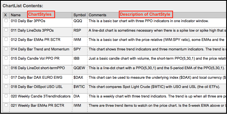This screenshot has height=114, width=227.
Task: Enable checkbox for 014 Daily Bar Trend and Momentum
Action: tap(6, 49)
